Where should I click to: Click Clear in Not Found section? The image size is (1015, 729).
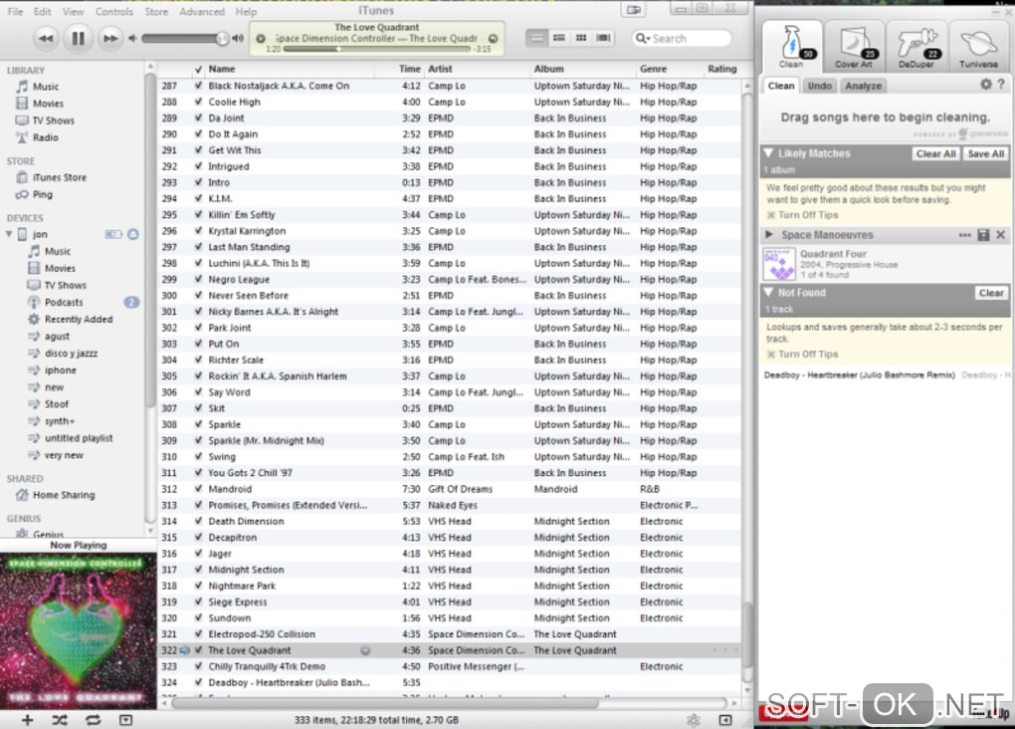991,293
